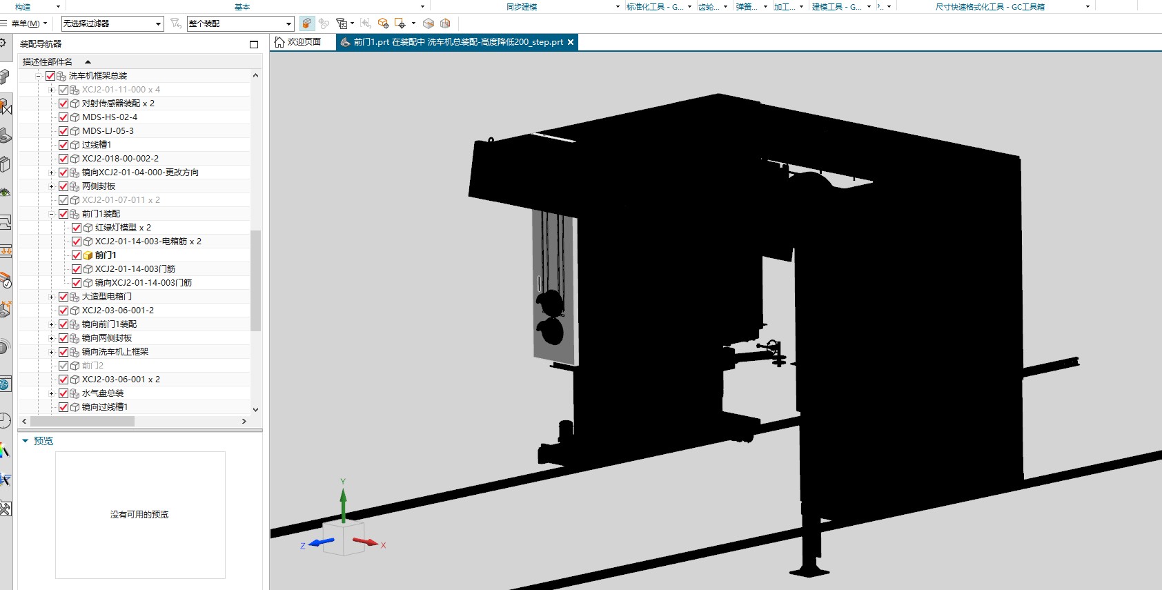1162x590 pixels.
Task: Toggle checkbox for 过线槽1
Action: coord(63,145)
